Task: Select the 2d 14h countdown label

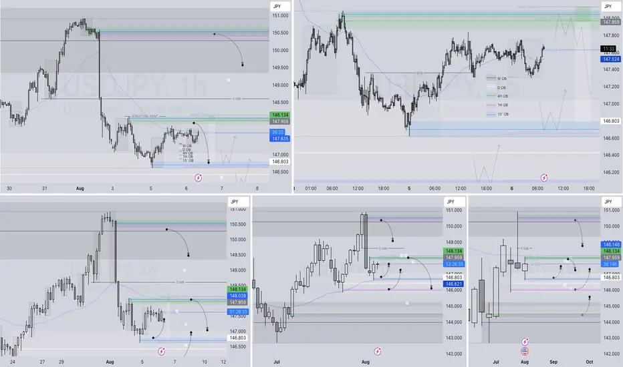Action: click(x=610, y=264)
